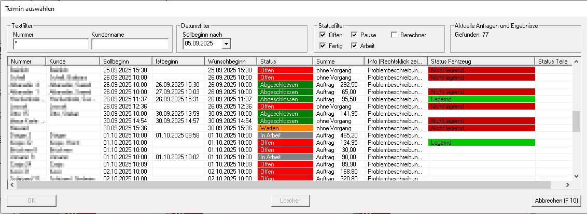
Task: Focus the Nummer text filter field
Action: 50,44
